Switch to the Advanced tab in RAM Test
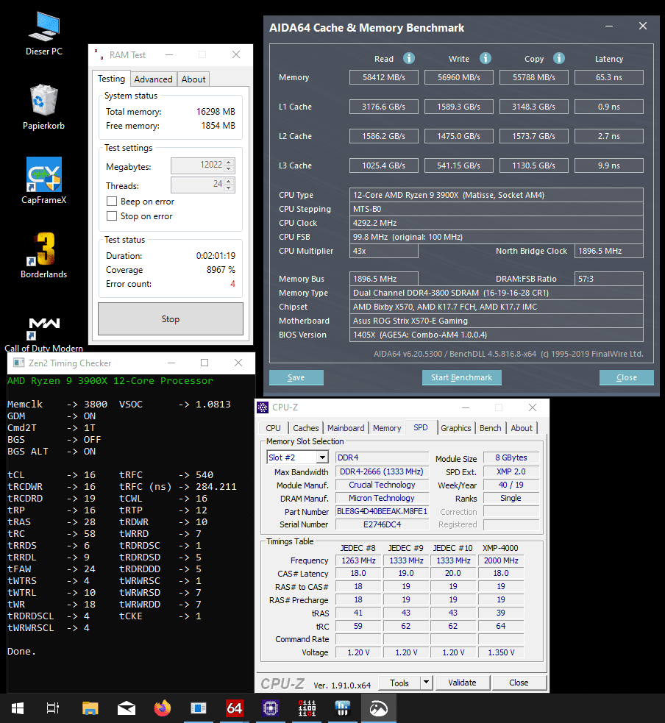665x723 pixels. (x=153, y=79)
